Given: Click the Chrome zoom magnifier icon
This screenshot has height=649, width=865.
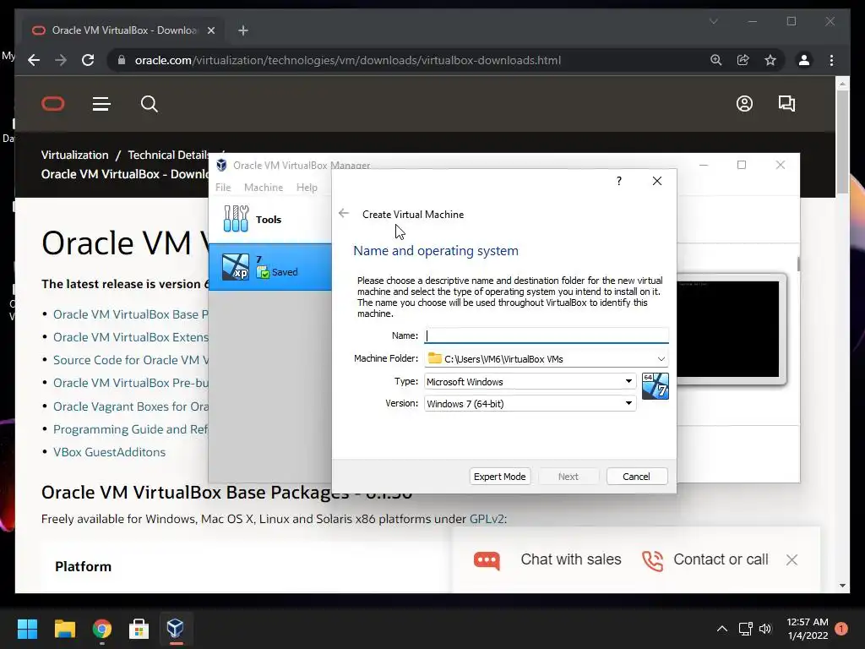Looking at the screenshot, I should click(716, 60).
